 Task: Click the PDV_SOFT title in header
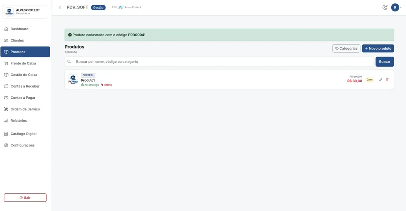pos(78,7)
